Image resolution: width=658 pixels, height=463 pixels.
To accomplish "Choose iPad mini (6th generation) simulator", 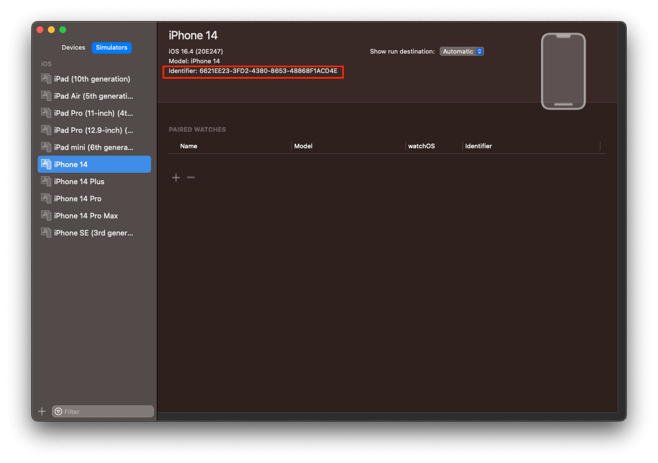I will pyautogui.click(x=94, y=147).
